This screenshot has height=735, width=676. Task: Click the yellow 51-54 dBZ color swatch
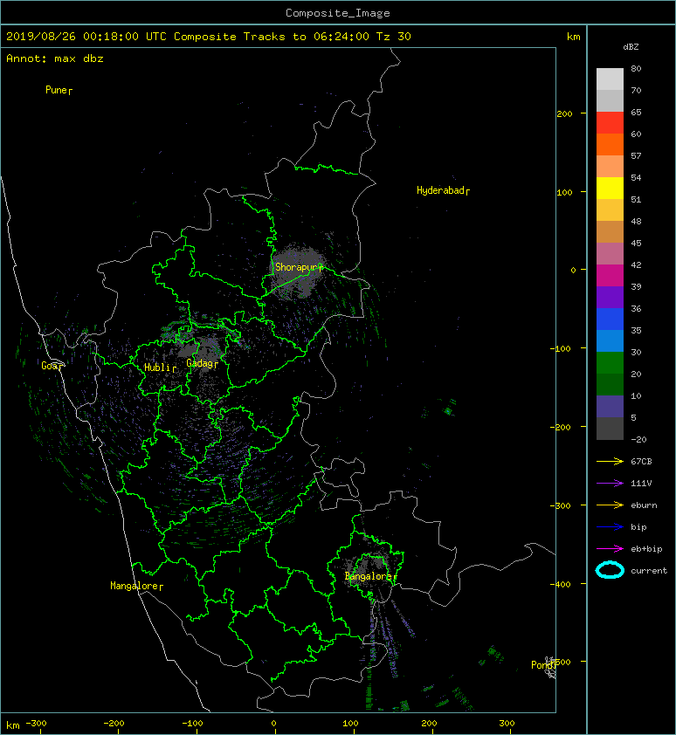click(610, 189)
